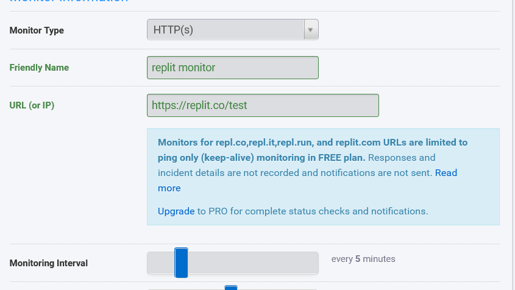Viewport: 515px width, 290px height.
Task: Click the Monitor Type label
Action: 37,30
